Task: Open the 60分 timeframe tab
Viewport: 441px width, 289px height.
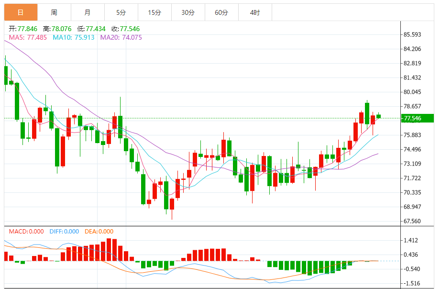Action: (221, 12)
